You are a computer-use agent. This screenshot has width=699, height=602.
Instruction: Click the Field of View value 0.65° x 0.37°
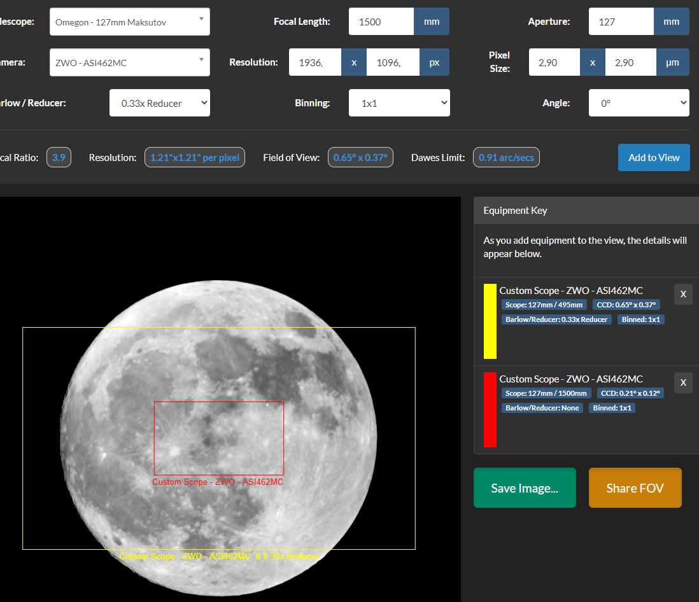tap(360, 157)
